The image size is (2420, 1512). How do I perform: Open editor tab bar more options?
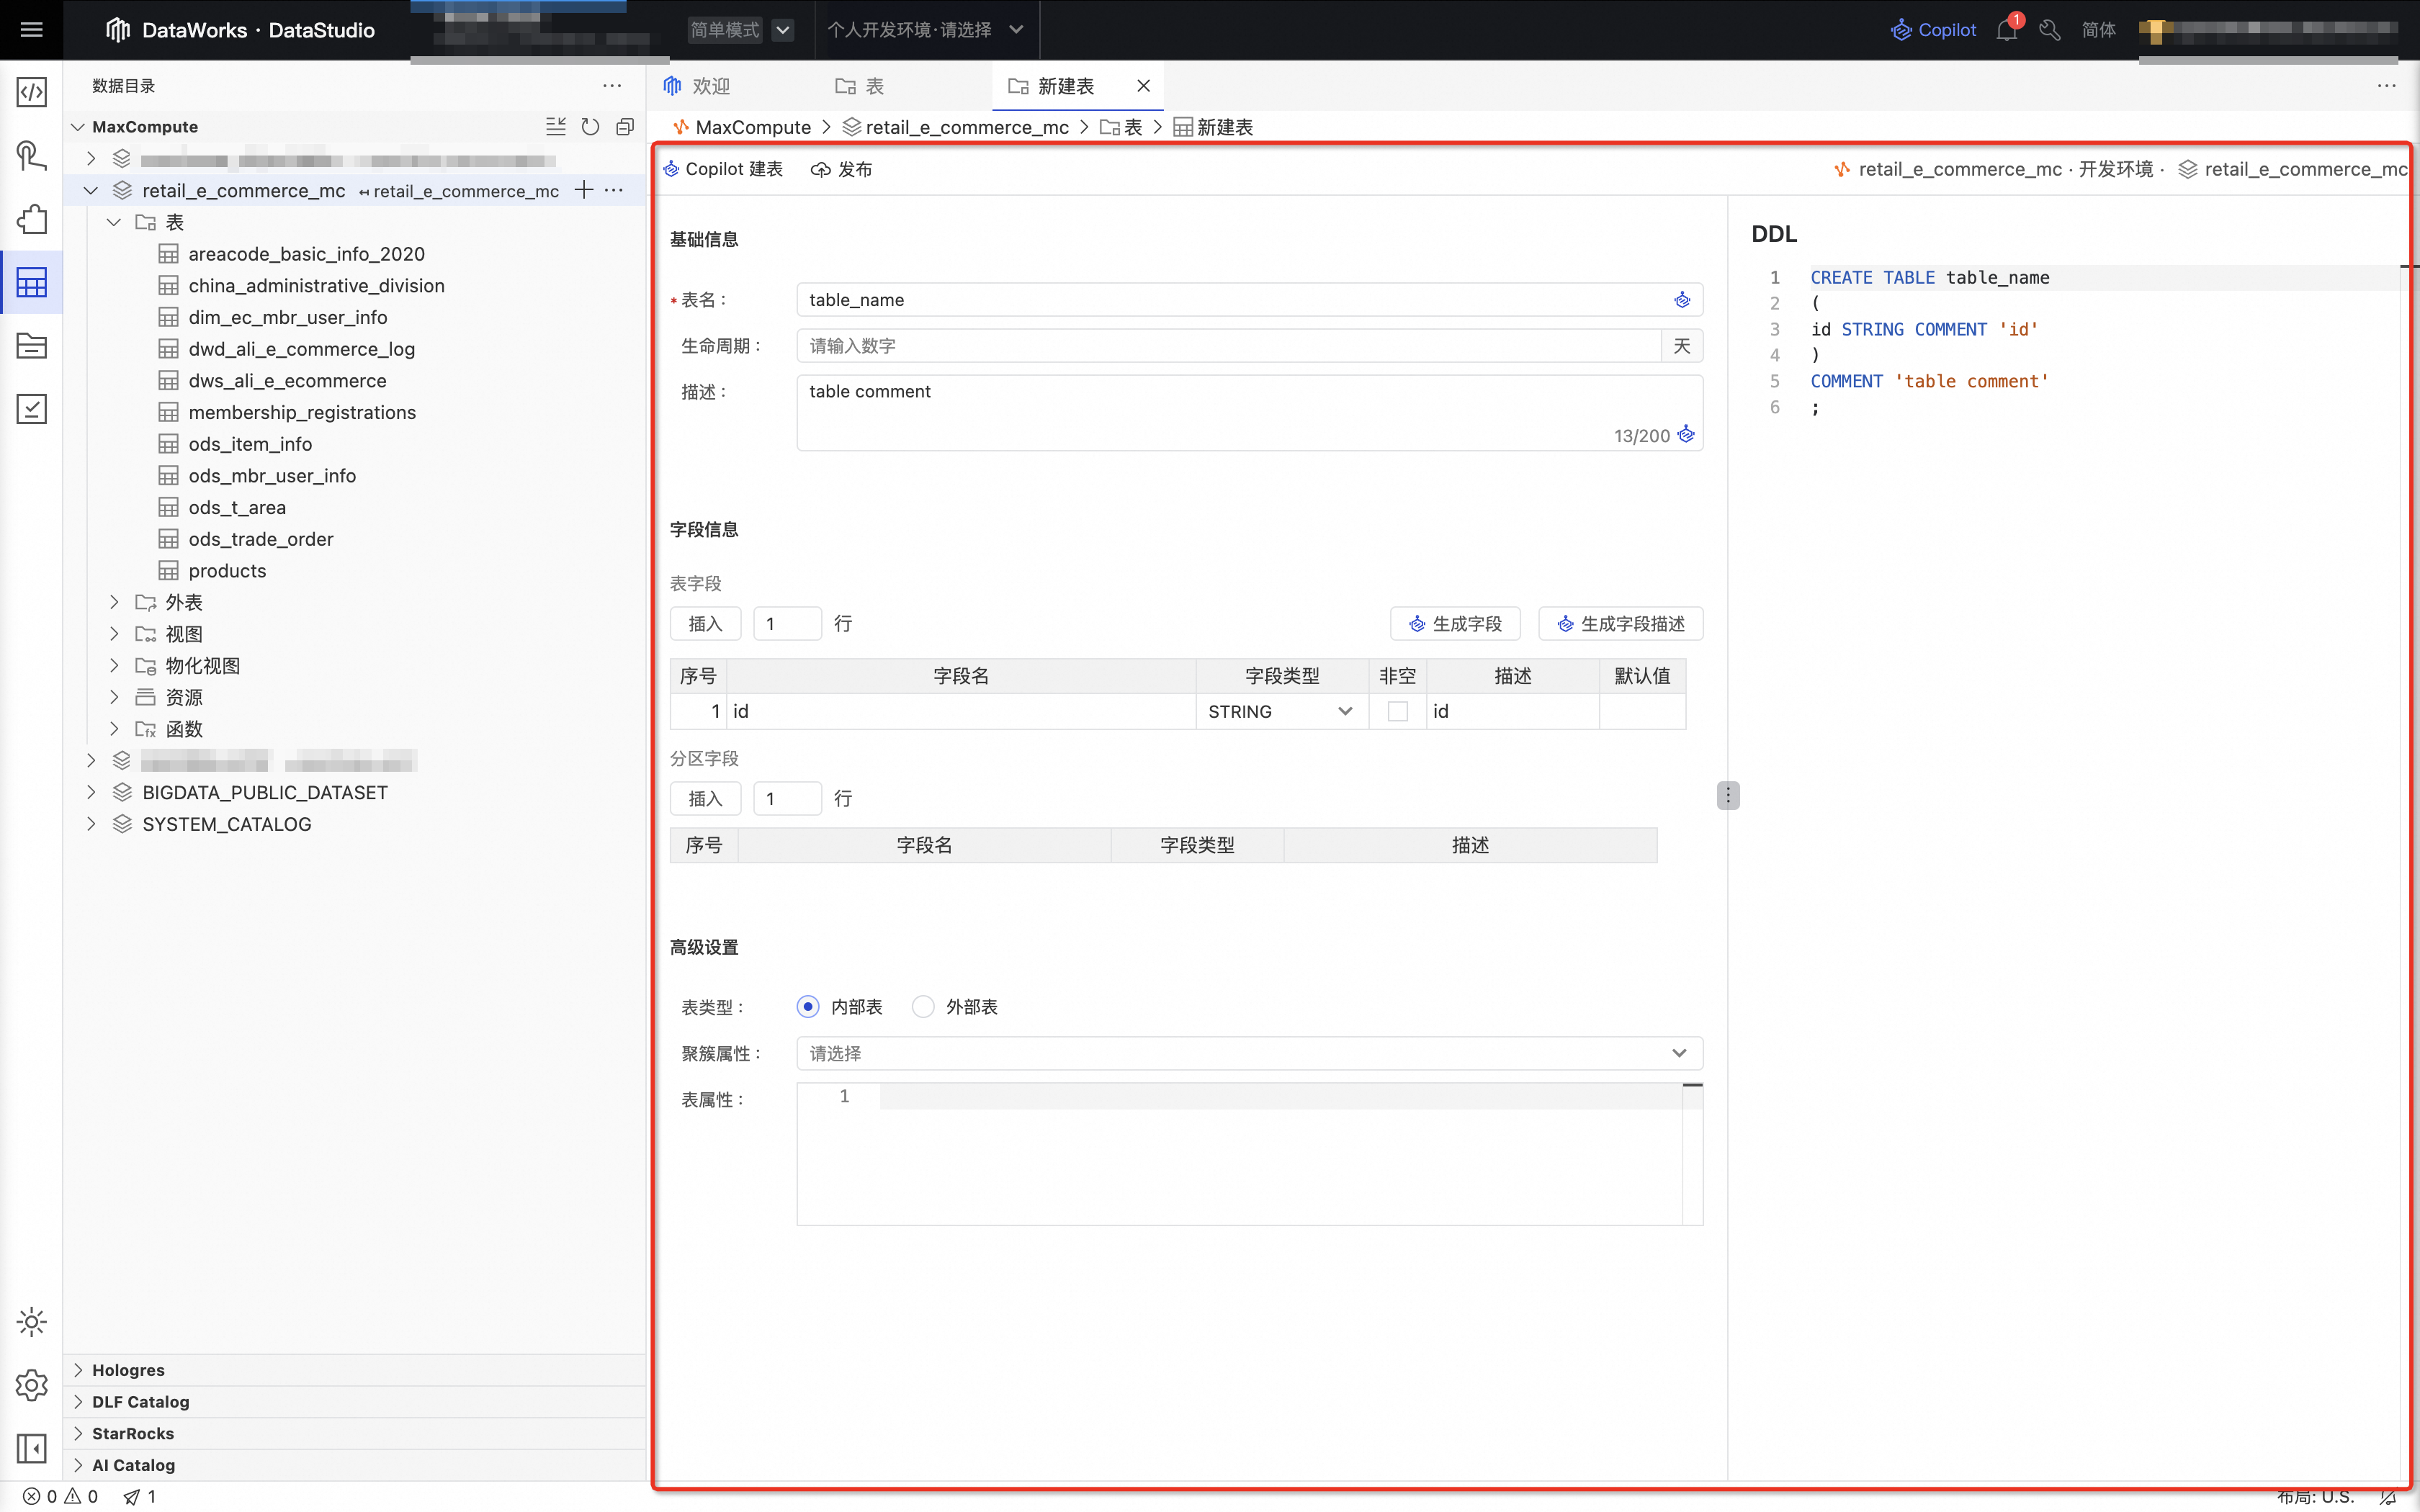pyautogui.click(x=2386, y=86)
